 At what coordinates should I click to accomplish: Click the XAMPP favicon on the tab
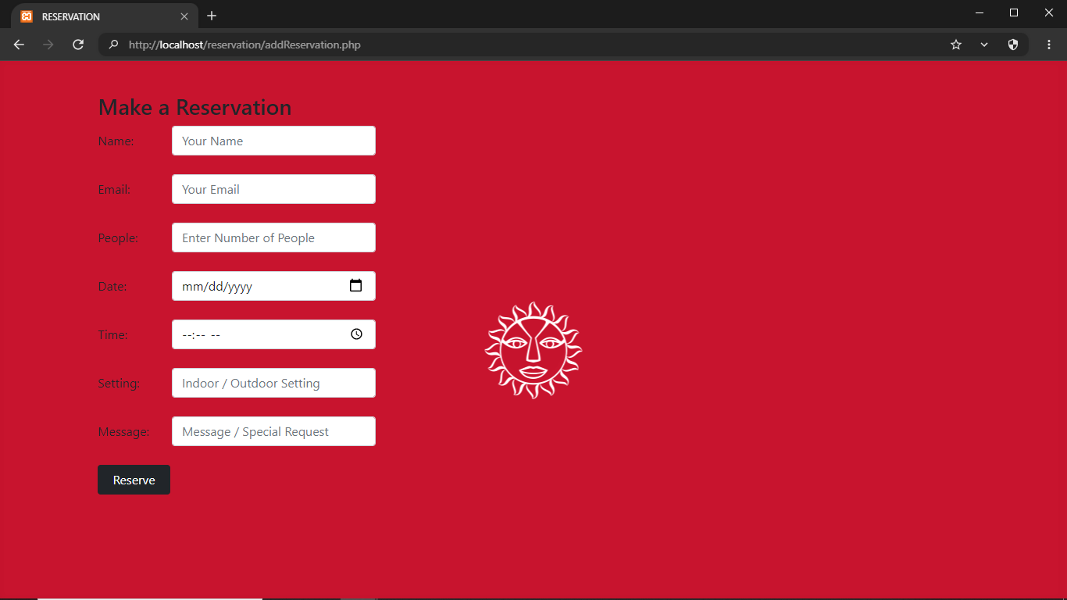27,16
